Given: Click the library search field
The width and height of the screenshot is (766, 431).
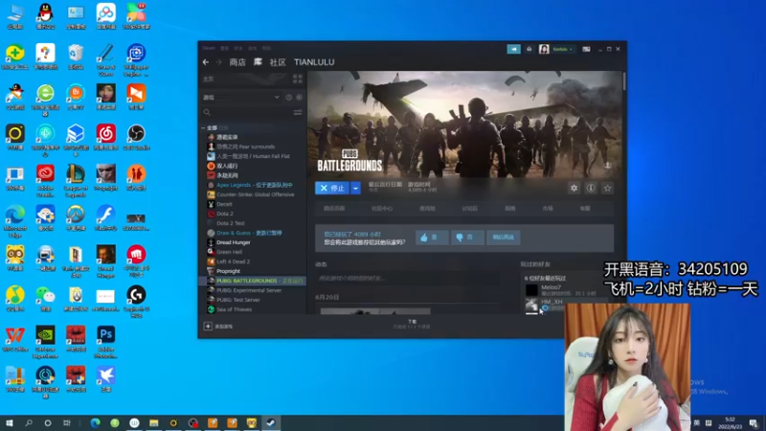Looking at the screenshot, I should click(x=247, y=112).
